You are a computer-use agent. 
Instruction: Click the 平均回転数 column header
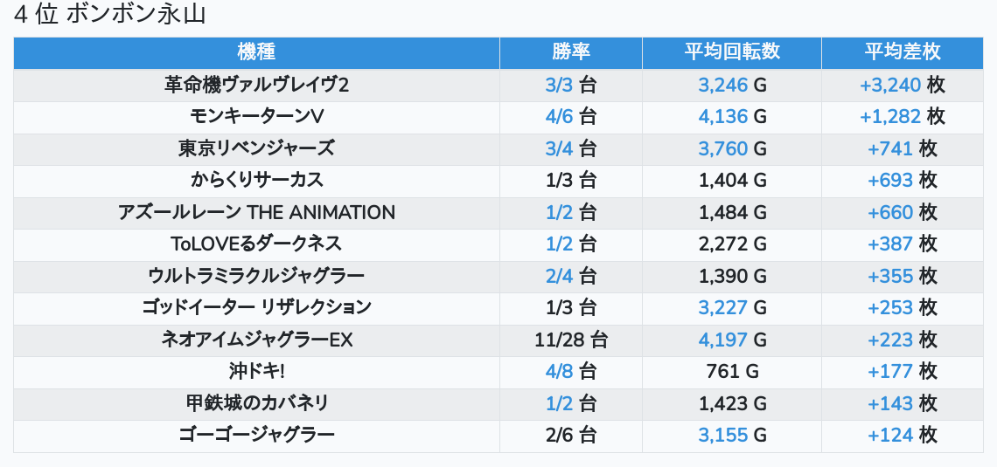pyautogui.click(x=731, y=52)
